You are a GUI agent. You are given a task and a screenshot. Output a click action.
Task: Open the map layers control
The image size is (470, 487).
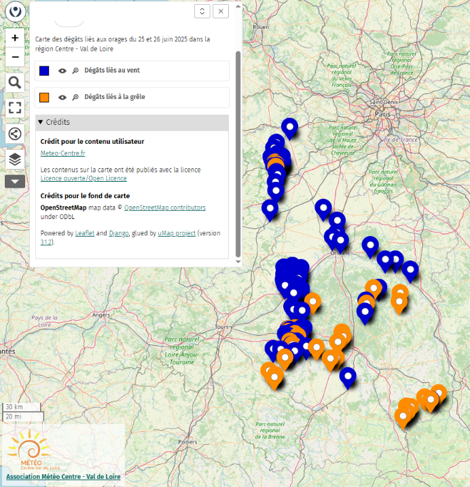(x=15, y=159)
